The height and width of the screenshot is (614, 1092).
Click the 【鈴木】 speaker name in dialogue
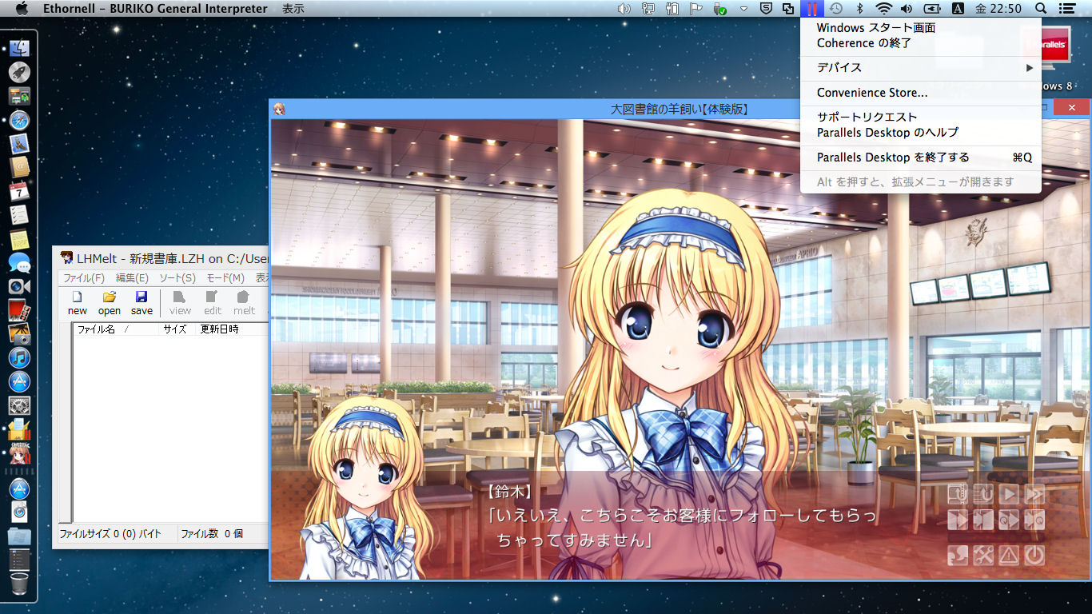(508, 491)
